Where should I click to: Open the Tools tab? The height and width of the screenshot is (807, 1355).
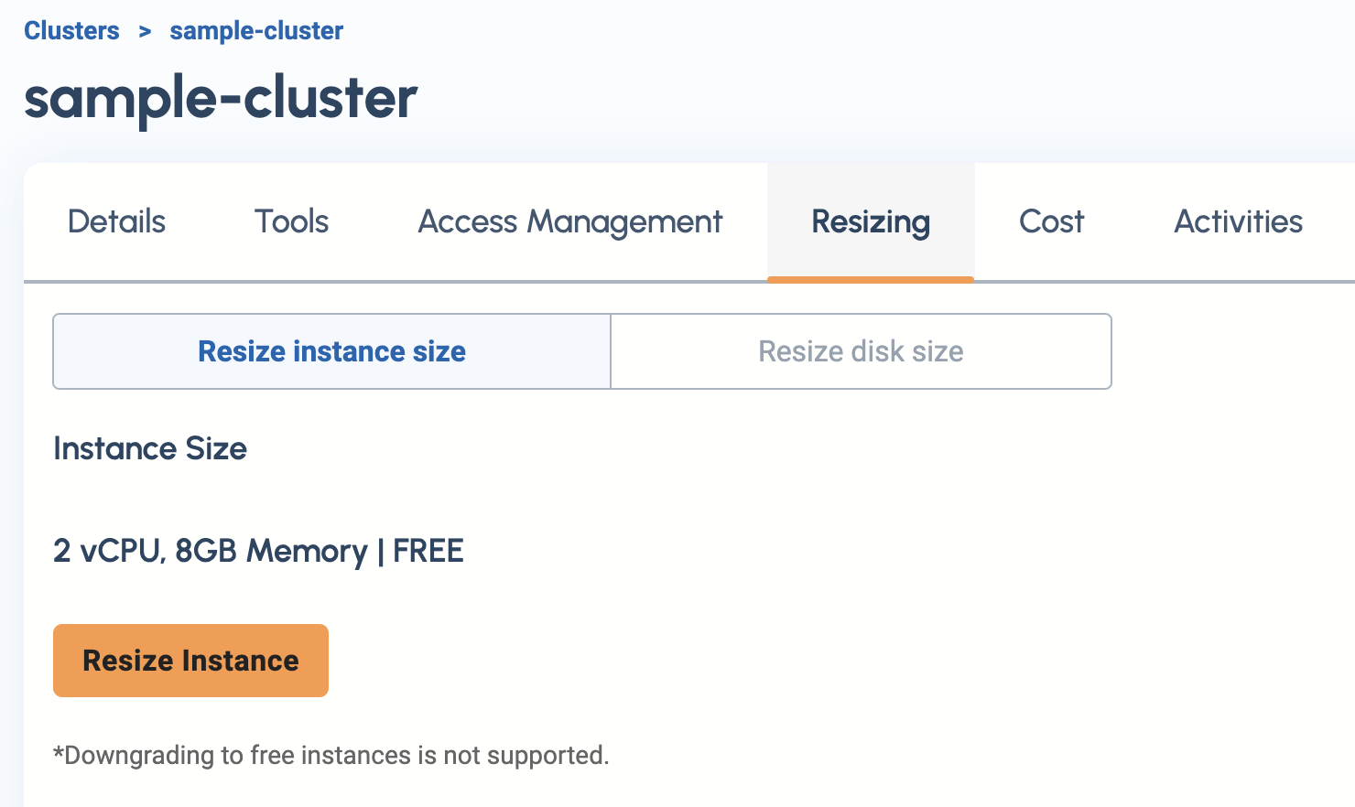pyautogui.click(x=290, y=221)
